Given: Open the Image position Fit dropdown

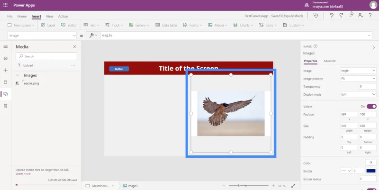Looking at the screenshot, I should click(358, 79).
